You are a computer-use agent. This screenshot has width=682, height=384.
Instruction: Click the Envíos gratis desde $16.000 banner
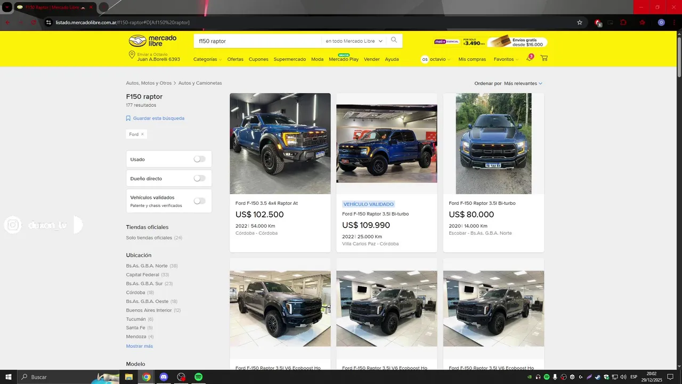517,42
